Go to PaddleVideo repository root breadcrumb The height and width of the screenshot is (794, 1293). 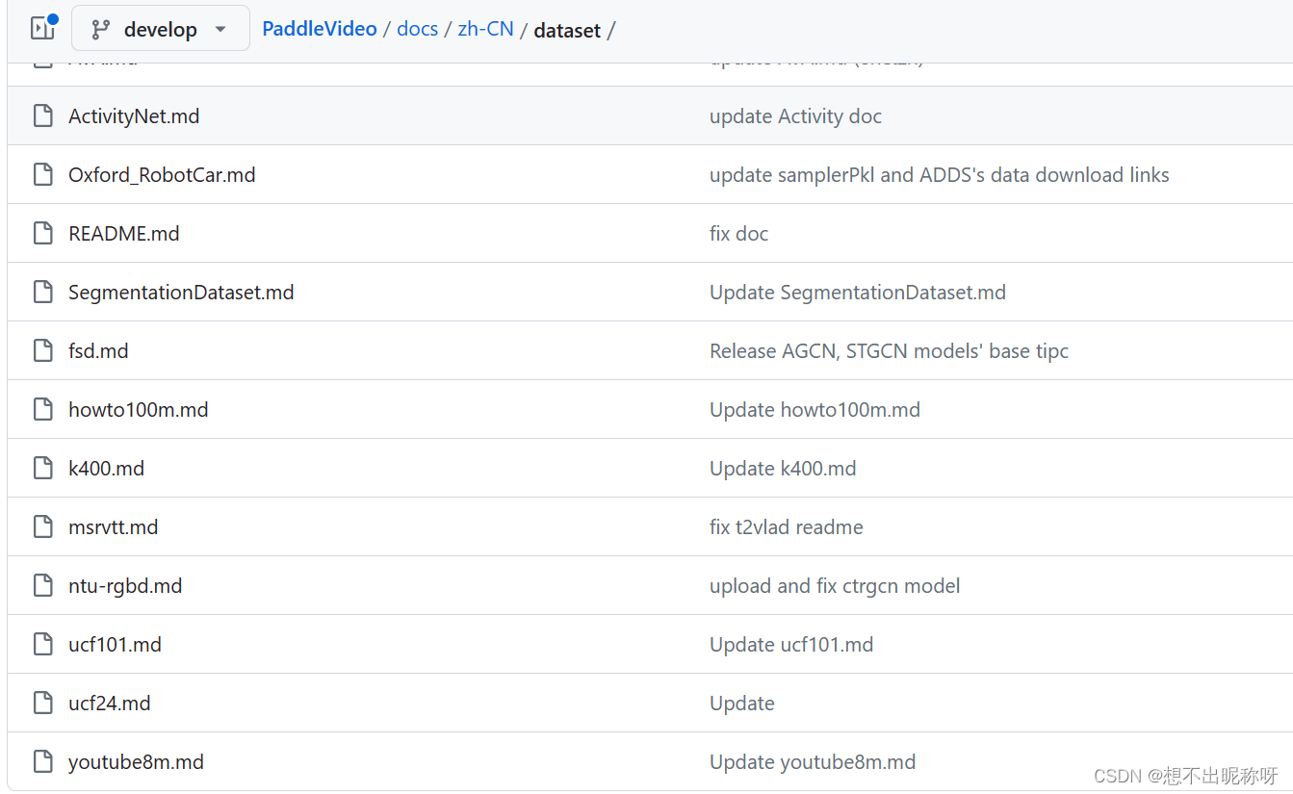point(320,29)
